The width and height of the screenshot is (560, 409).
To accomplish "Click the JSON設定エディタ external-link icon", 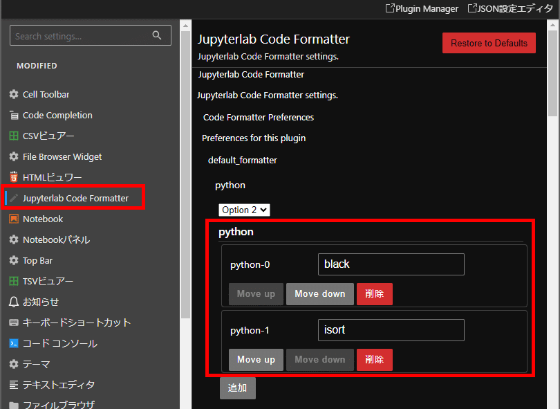I will (472, 8).
